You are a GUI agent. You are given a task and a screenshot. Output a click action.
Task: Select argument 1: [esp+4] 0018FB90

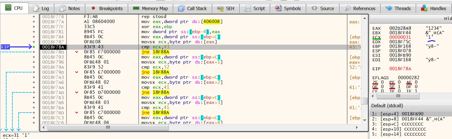(x=398, y=114)
